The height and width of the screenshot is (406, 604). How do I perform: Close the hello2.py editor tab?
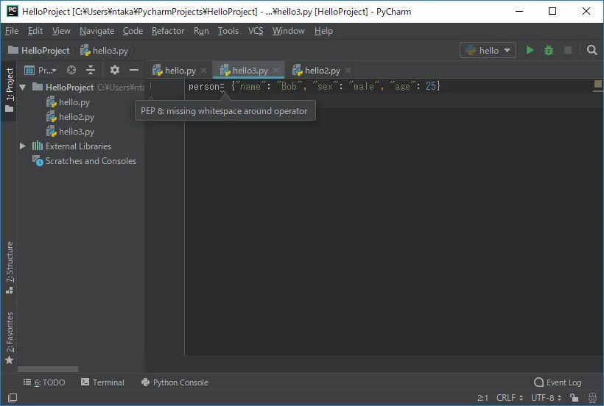click(348, 71)
